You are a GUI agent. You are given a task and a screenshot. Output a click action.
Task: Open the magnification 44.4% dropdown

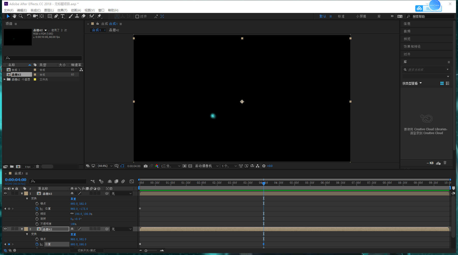pyautogui.click(x=105, y=166)
